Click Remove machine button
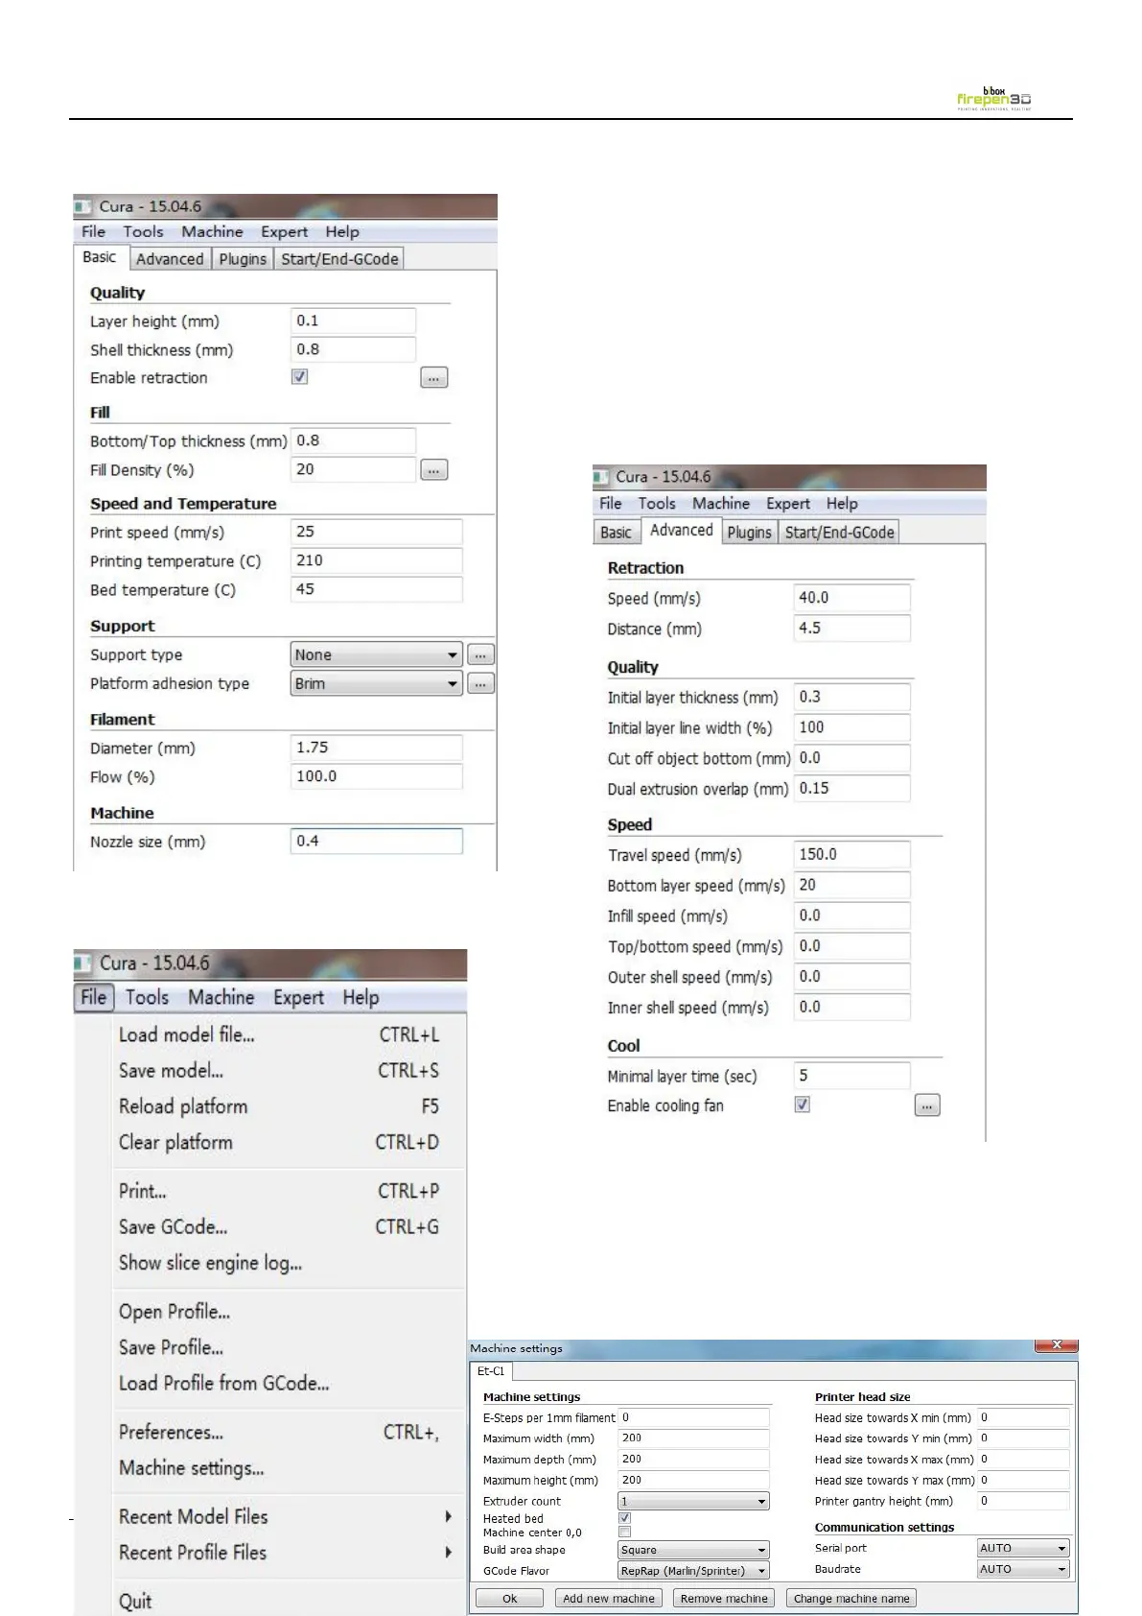Viewport: 1142px width, 1616px height. (x=724, y=1598)
